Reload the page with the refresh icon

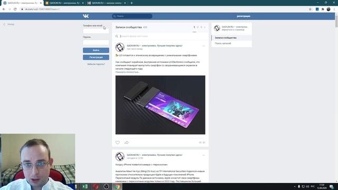[x=15, y=9]
